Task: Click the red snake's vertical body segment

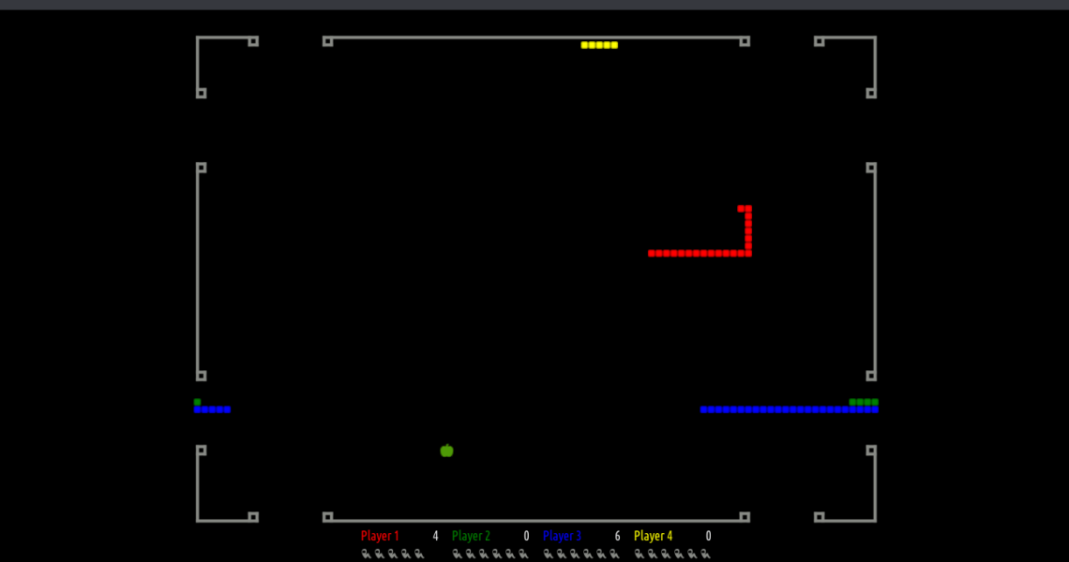Action: tap(747, 230)
